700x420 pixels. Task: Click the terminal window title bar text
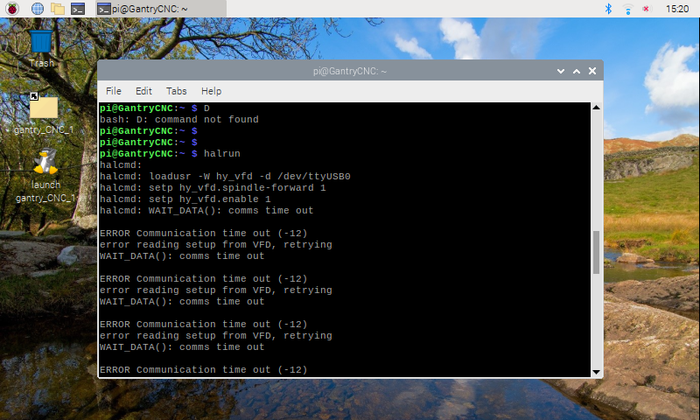(349, 71)
